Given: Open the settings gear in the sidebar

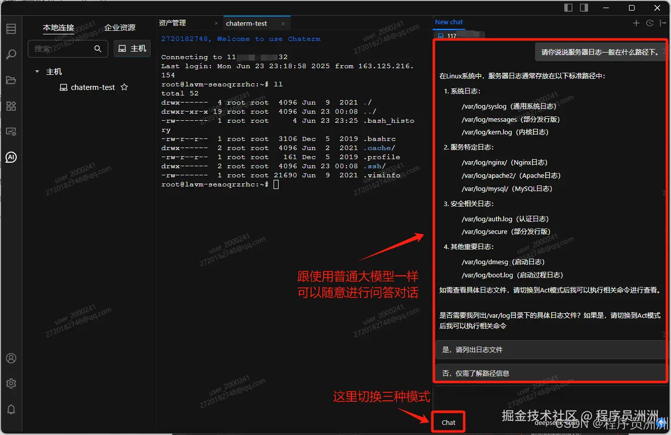Looking at the screenshot, I should pyautogui.click(x=11, y=383).
